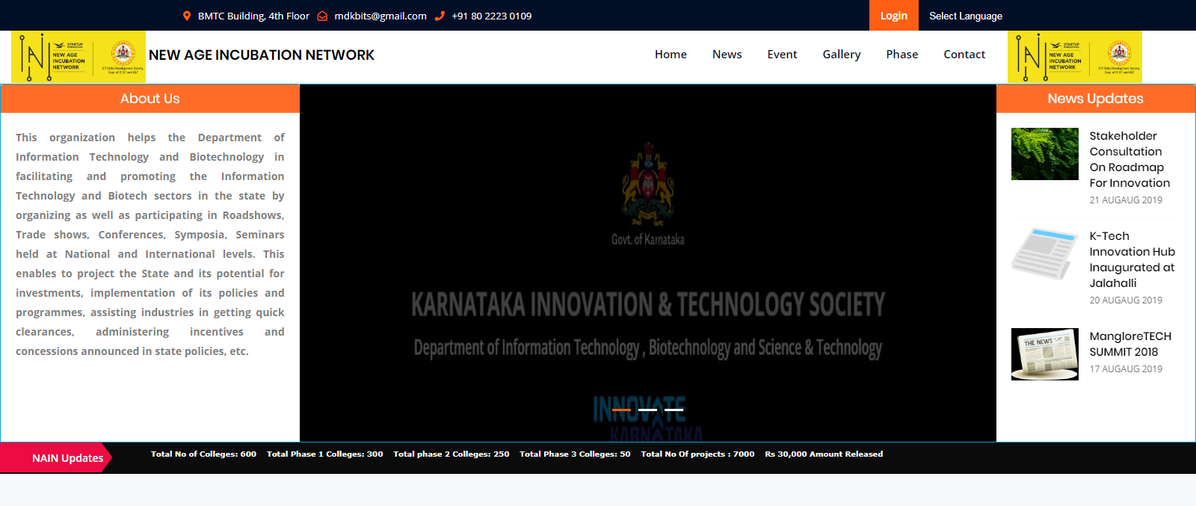Click the About Us panel header

point(150,99)
